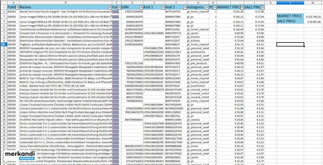Viewport: 323px width, 165px height.
Task: Select sale price cell € 27,64
Action: point(254,12)
